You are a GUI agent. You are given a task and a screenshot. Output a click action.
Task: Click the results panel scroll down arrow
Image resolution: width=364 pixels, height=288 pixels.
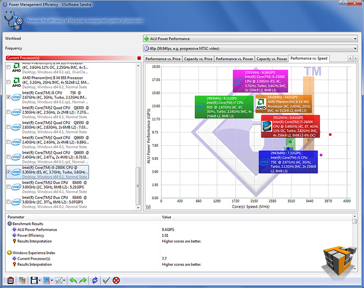(355, 269)
